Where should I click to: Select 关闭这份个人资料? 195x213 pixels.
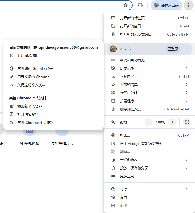(x=54, y=85)
